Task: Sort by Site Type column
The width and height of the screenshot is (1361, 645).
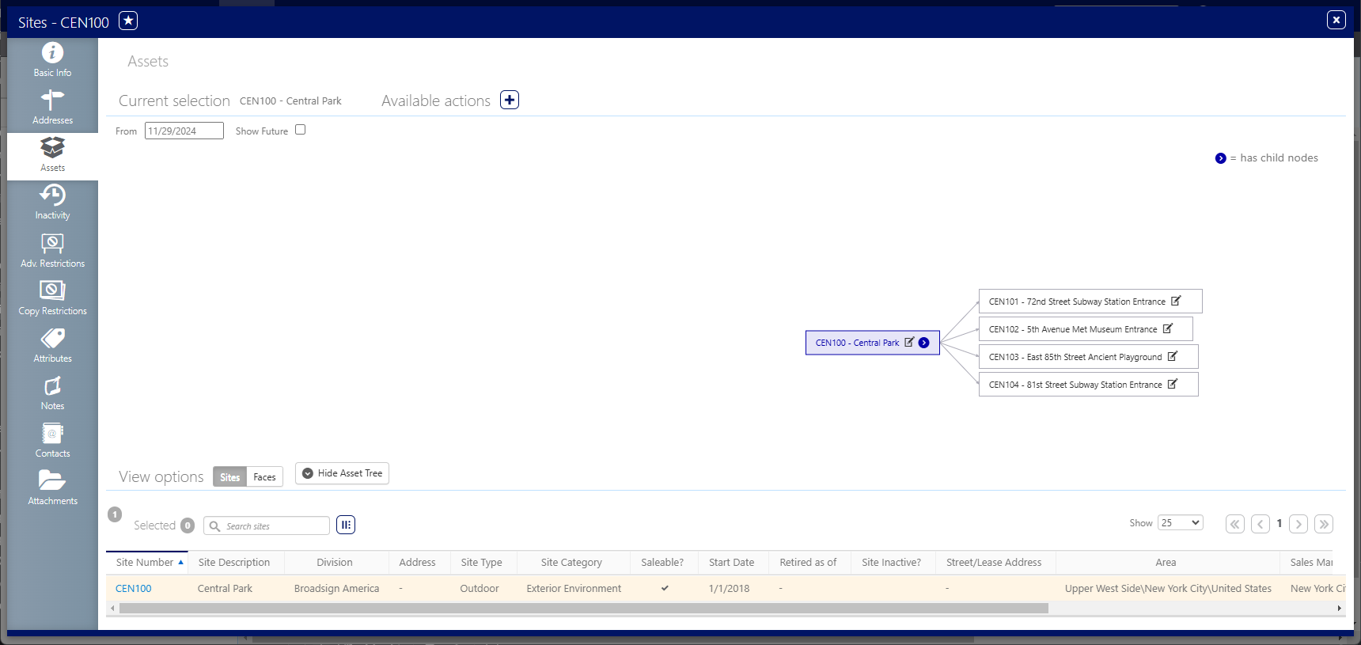Action: (x=482, y=563)
